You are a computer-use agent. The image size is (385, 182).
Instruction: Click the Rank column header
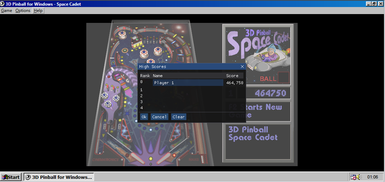tap(145, 76)
